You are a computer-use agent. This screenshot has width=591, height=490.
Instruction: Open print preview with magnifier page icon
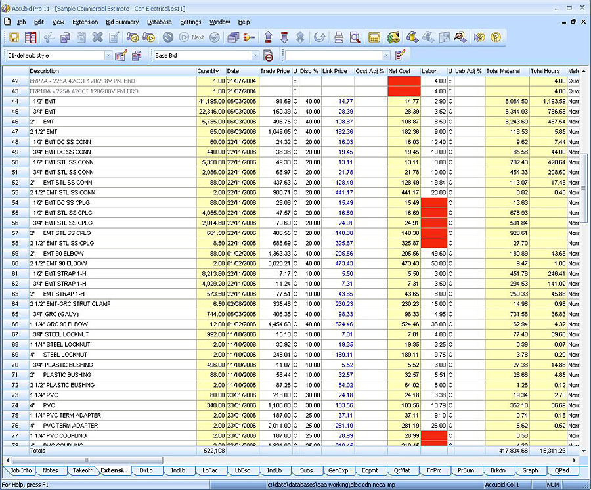(x=355, y=37)
